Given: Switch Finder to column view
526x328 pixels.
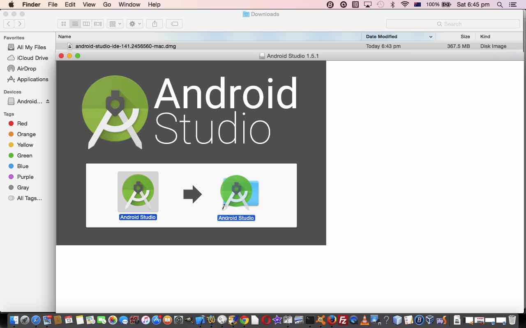Looking at the screenshot, I should point(86,24).
